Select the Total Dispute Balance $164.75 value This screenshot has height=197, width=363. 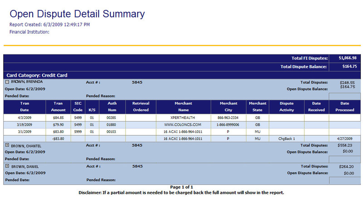(x=348, y=66)
